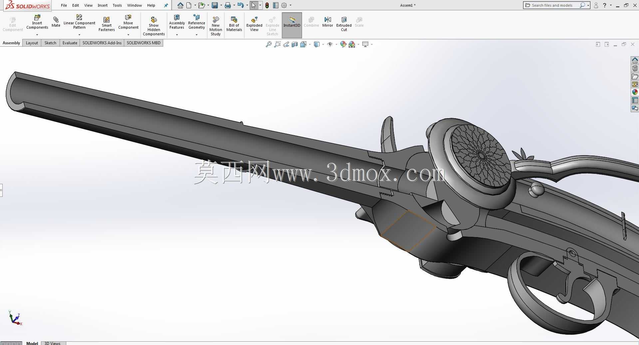Expand the Help dropdown arrow
This screenshot has height=345, width=639.
pos(611,5)
